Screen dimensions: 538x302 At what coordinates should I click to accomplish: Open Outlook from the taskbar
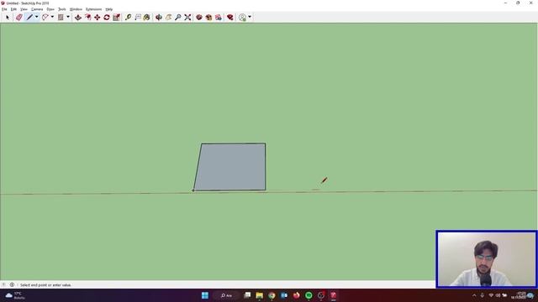click(x=284, y=295)
